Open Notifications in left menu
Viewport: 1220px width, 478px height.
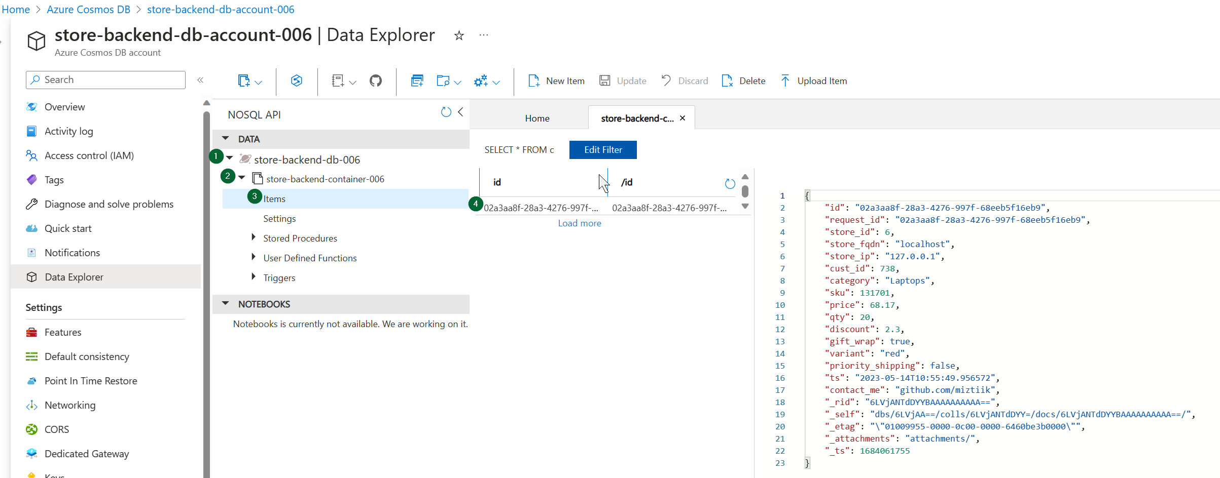[x=72, y=253]
